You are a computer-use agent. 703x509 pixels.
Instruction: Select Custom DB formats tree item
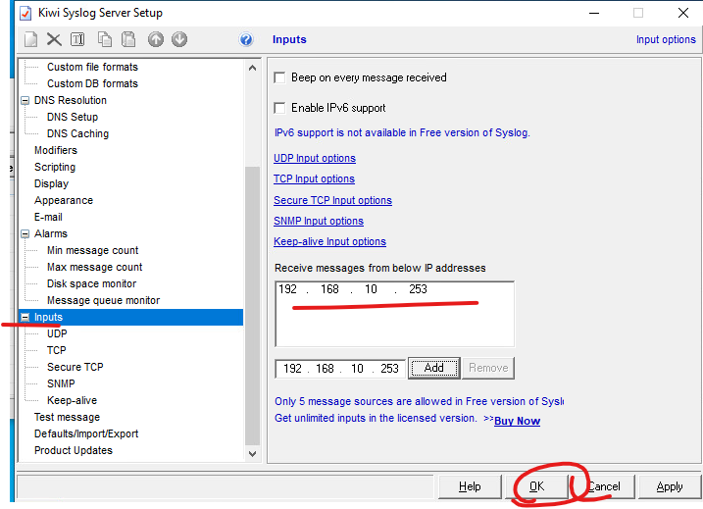[x=92, y=83]
